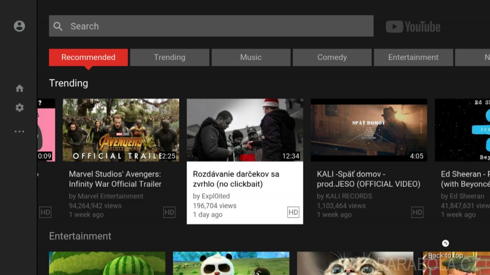Click title Rozdávanie darčekov sa zvrhlo
Screen dimensions: 490x275
point(236,179)
